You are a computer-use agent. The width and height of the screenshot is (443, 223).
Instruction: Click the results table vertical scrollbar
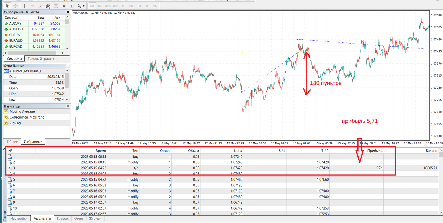click(441, 182)
